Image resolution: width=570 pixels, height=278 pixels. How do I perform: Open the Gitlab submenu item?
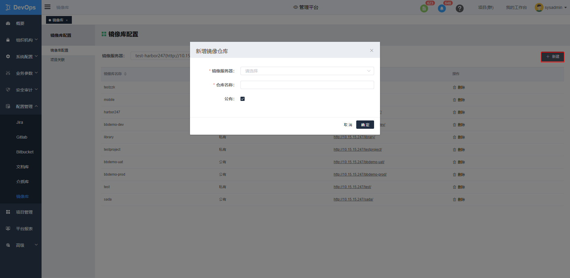point(22,137)
